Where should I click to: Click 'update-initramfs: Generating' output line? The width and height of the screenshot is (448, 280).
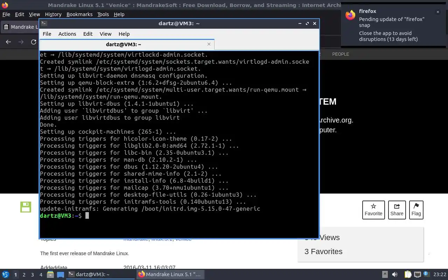tap(150, 209)
